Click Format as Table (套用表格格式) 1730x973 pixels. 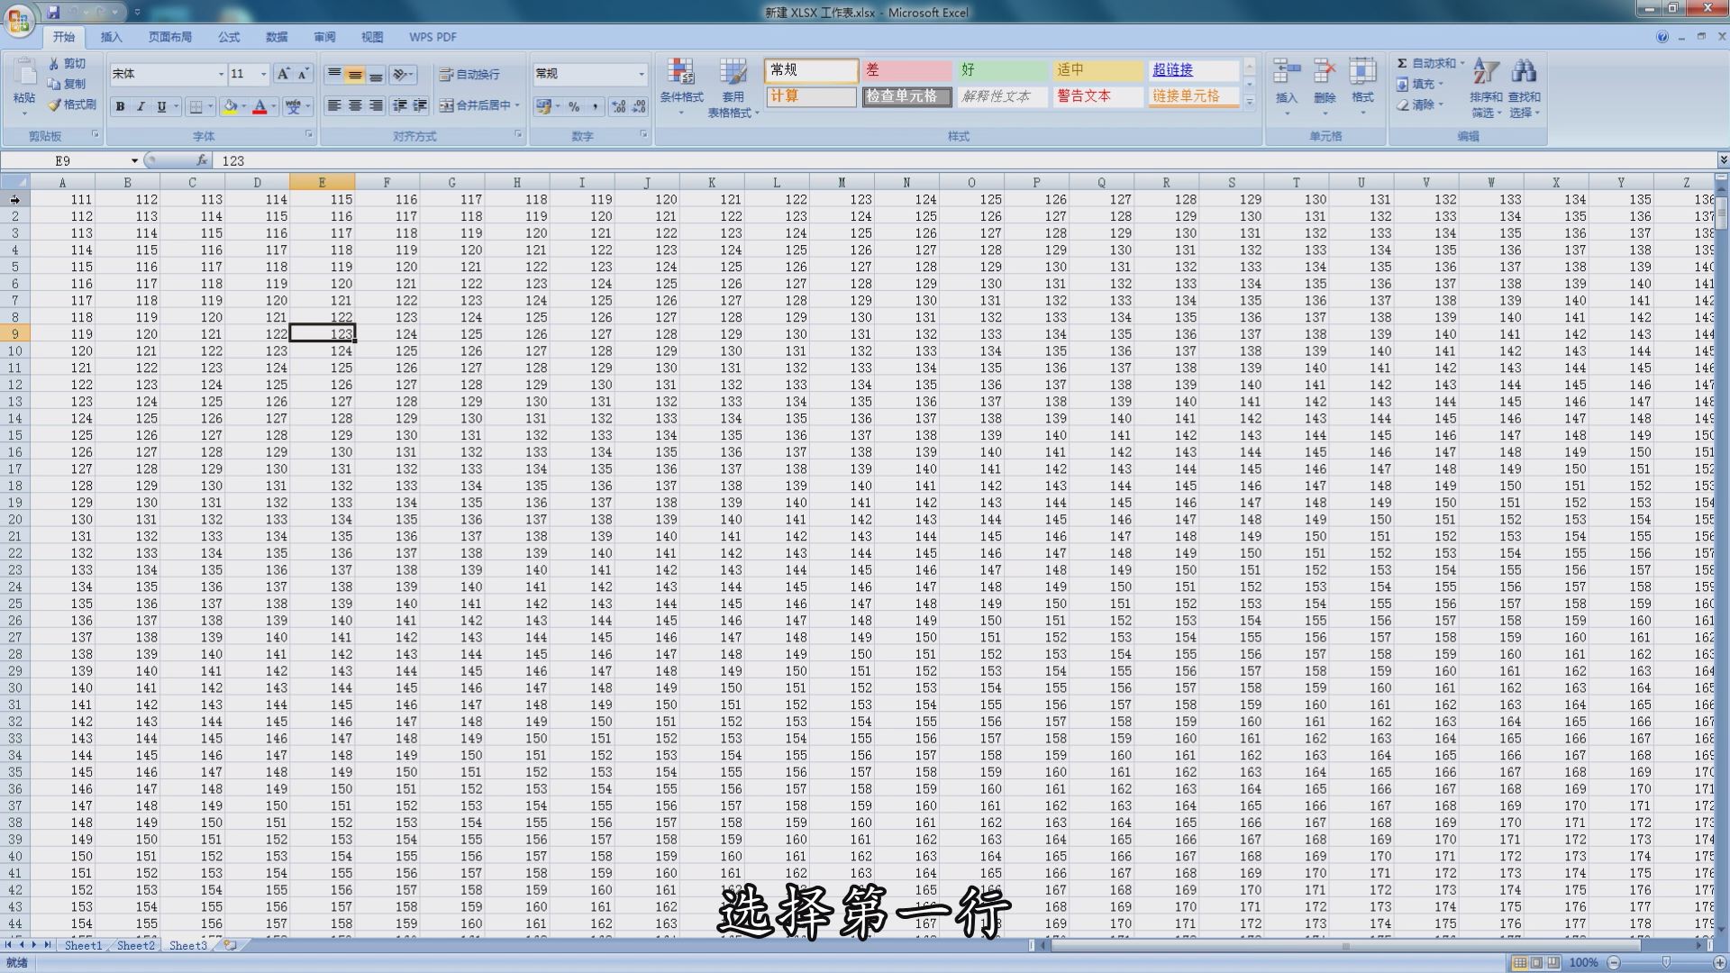(733, 88)
